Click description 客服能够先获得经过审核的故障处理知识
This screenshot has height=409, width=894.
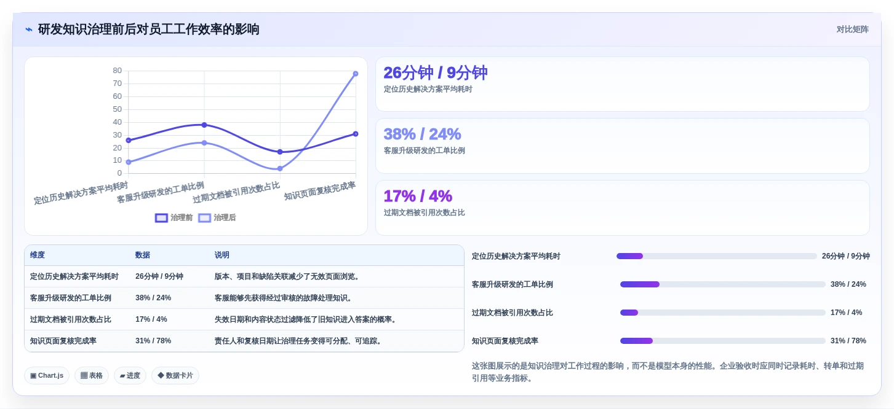click(x=285, y=298)
